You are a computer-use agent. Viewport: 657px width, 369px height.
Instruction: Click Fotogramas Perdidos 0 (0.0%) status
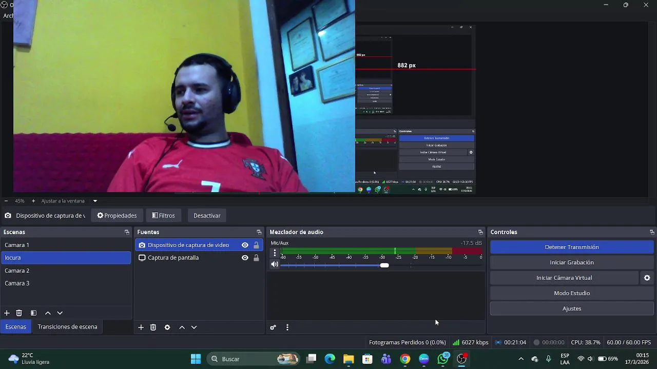(x=407, y=342)
